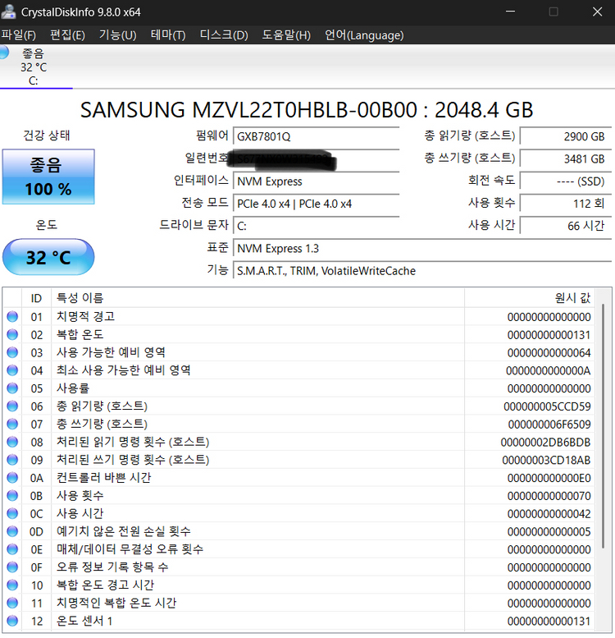Click power on hours value 66 시간
615x638 pixels.
pyautogui.click(x=566, y=226)
